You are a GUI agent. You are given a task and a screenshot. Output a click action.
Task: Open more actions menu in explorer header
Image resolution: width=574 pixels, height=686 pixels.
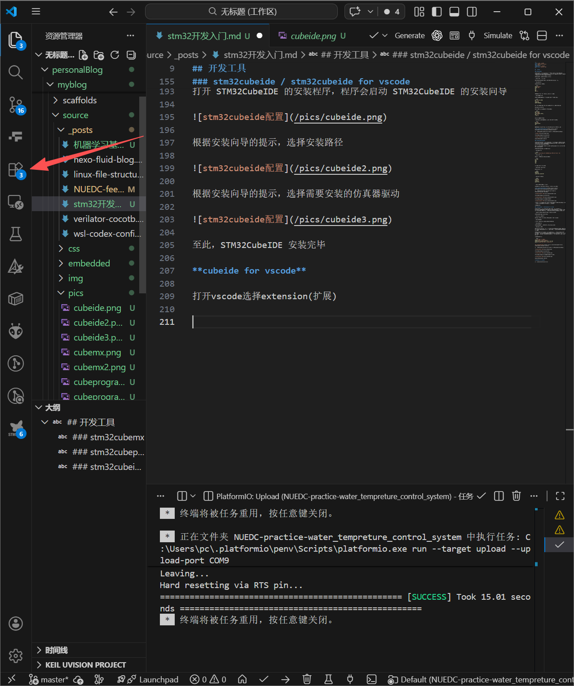pyautogui.click(x=130, y=35)
